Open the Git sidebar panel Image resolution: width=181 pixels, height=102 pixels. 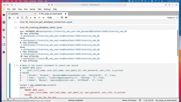[4, 30]
